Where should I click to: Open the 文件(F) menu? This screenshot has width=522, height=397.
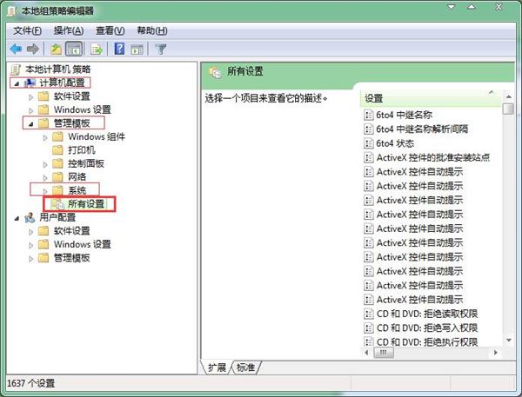(x=27, y=31)
